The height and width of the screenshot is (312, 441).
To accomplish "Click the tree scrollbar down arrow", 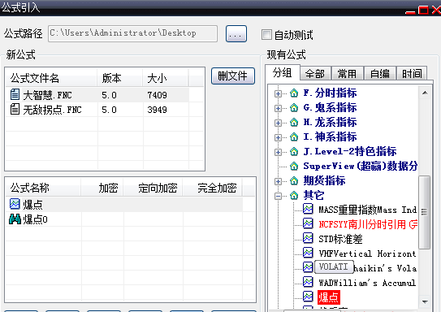I will pyautogui.click(x=425, y=302).
